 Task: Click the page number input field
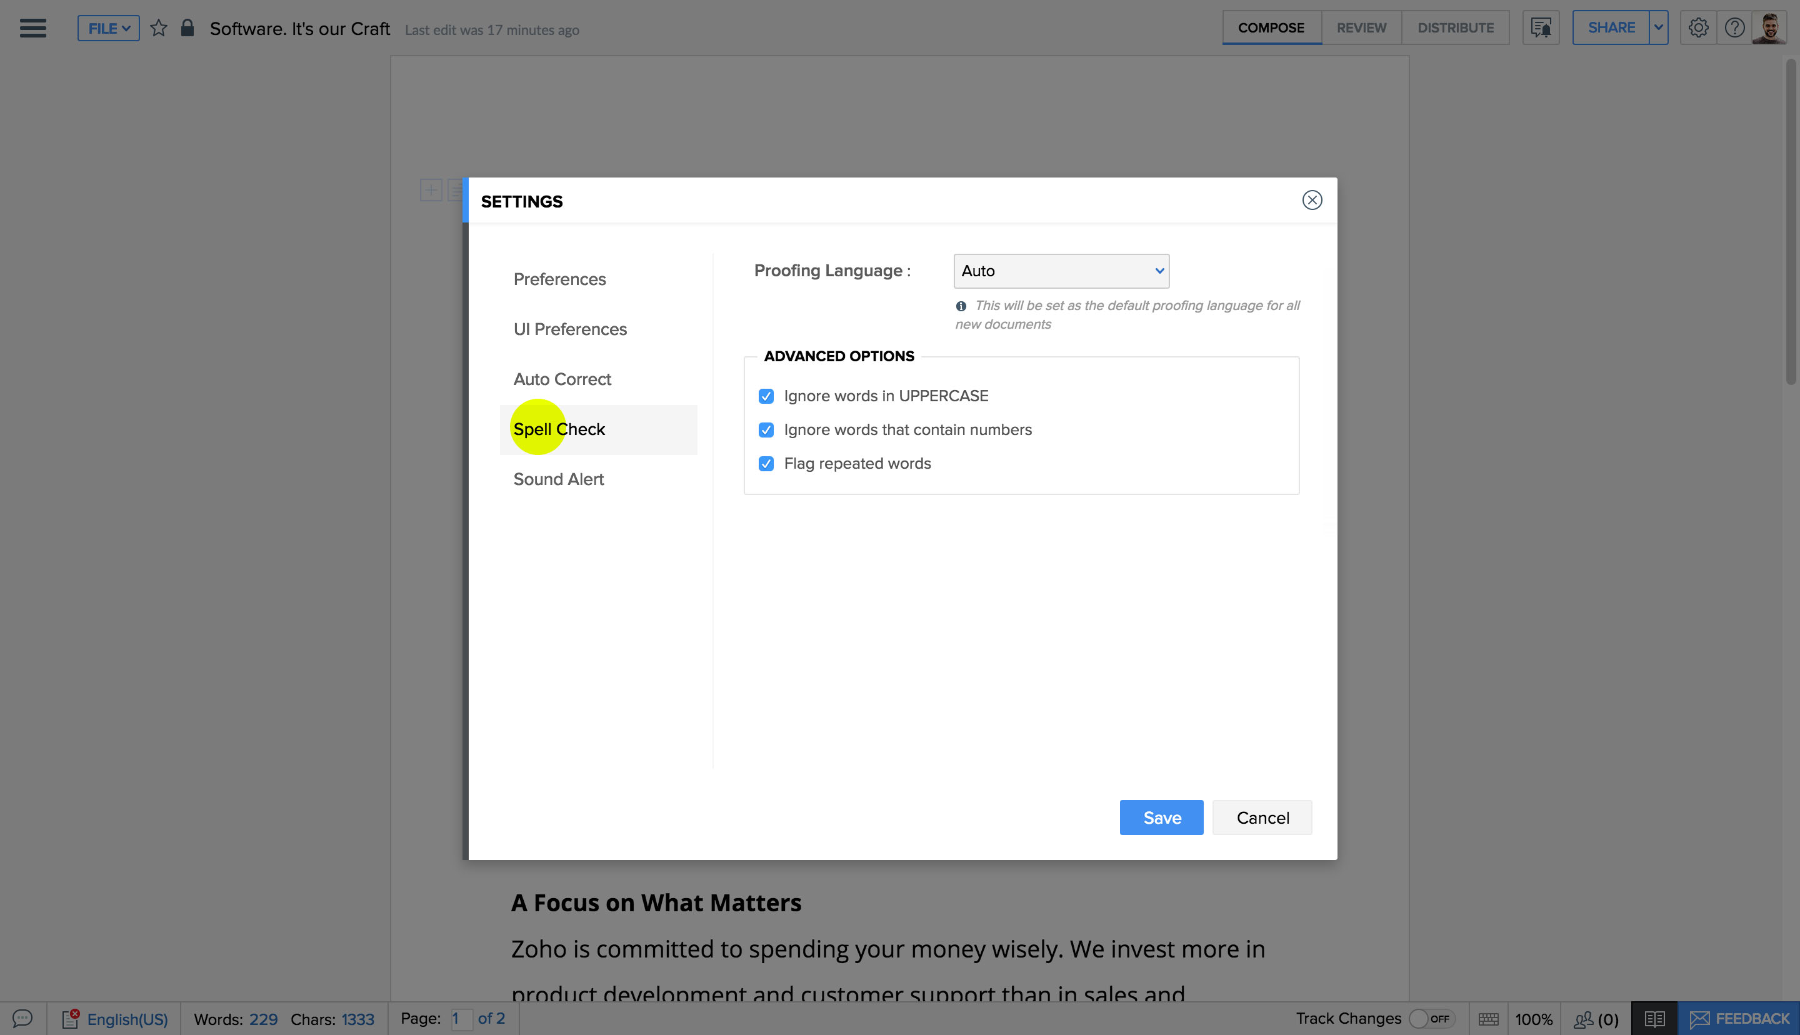pos(461,1019)
